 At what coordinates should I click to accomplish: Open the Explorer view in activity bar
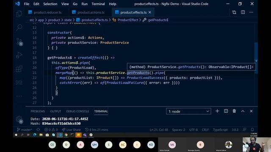click(19, 14)
